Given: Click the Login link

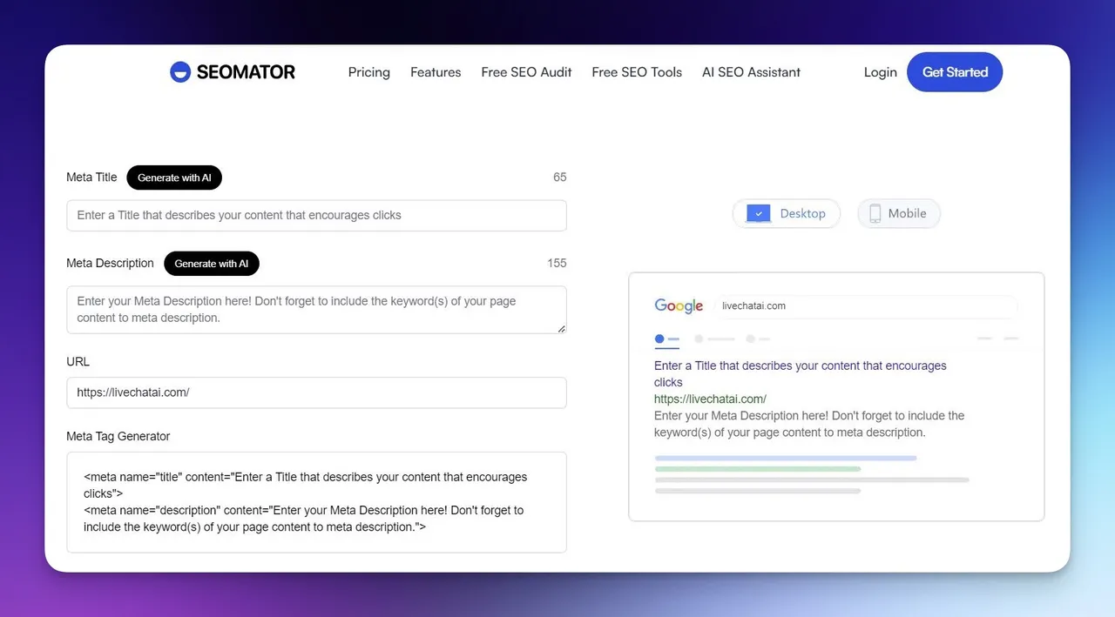Looking at the screenshot, I should tap(880, 72).
